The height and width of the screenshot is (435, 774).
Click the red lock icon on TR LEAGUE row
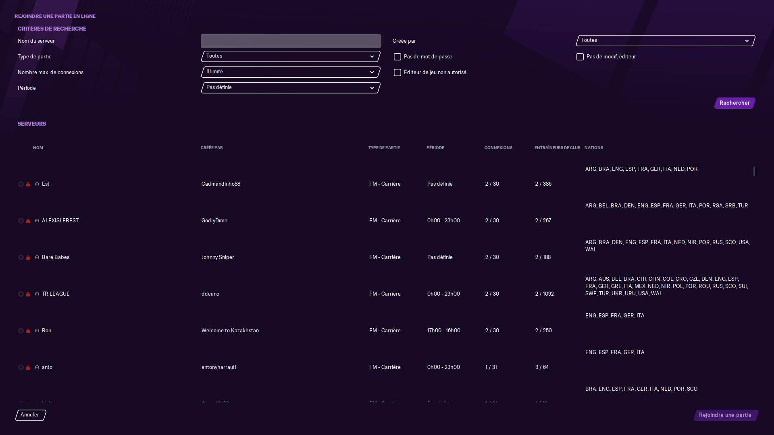[28, 294]
